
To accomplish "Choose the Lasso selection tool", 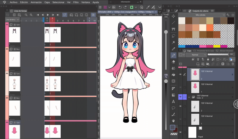I will (173, 36).
